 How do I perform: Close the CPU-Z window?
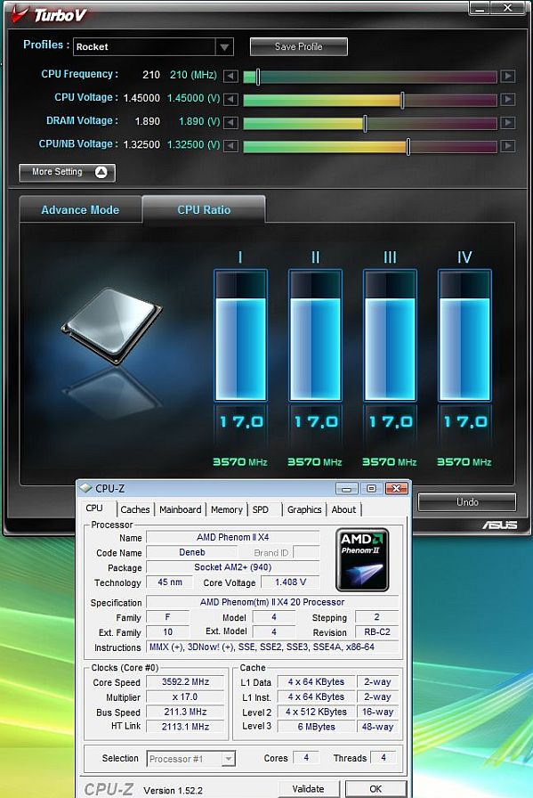tap(396, 489)
